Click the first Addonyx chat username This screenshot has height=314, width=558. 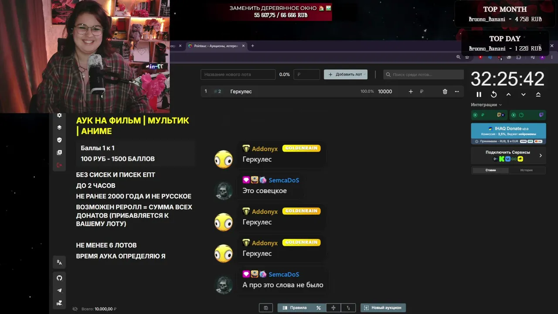coord(265,149)
